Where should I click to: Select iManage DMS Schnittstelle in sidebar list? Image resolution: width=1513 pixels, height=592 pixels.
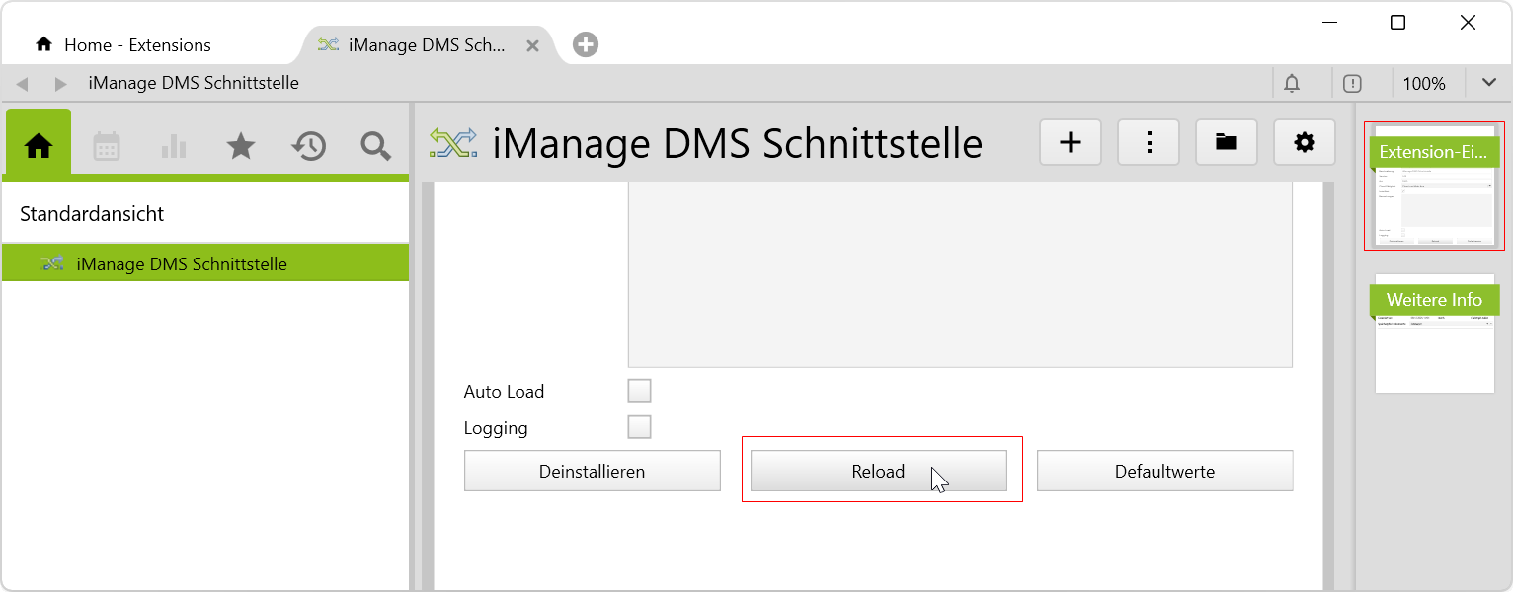click(182, 264)
